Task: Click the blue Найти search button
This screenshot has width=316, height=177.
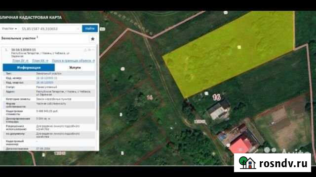Action: click(x=90, y=29)
